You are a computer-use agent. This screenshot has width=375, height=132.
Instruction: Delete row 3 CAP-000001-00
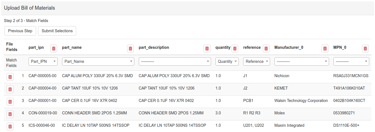tap(10, 102)
